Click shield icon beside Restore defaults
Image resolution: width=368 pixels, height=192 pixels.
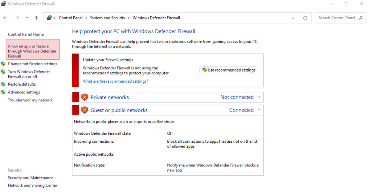point(3,84)
